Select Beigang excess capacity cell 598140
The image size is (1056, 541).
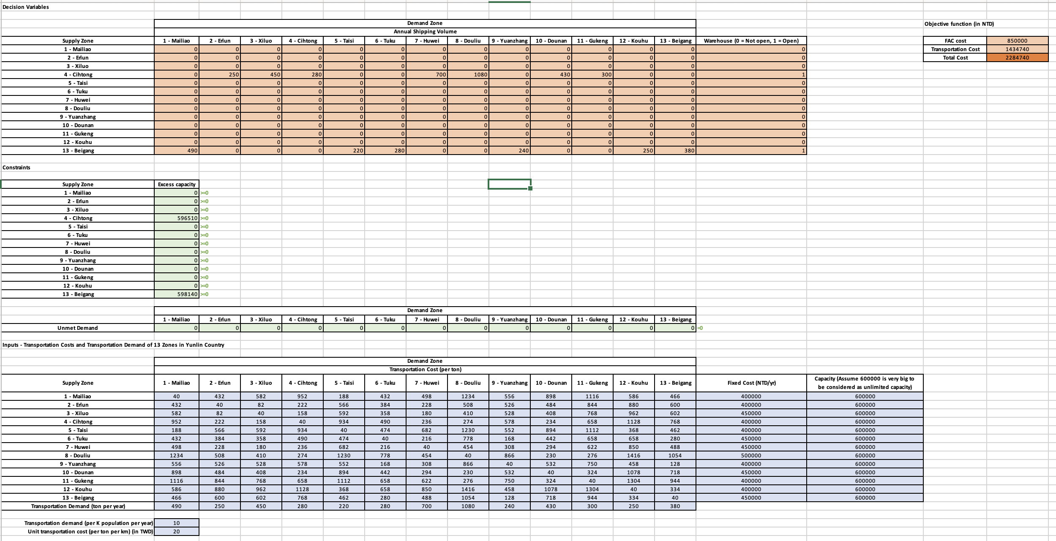177,294
